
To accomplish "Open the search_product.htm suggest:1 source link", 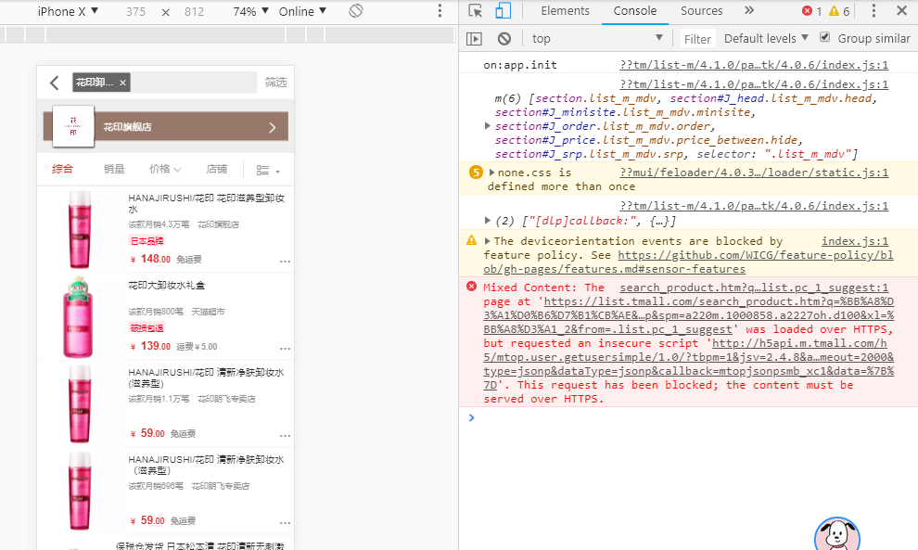I will [754, 288].
